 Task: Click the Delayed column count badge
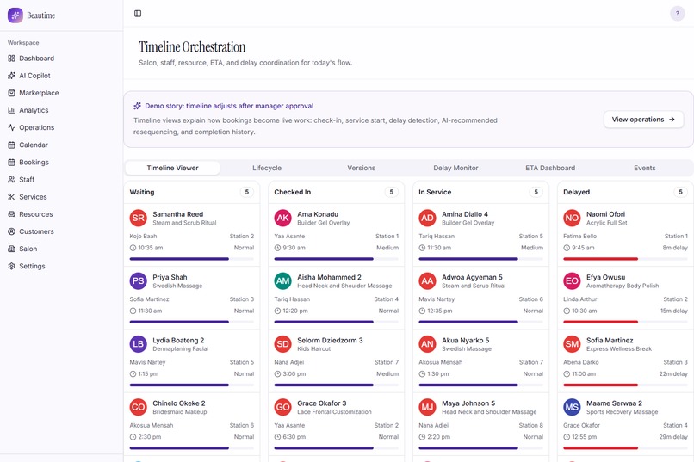680,192
